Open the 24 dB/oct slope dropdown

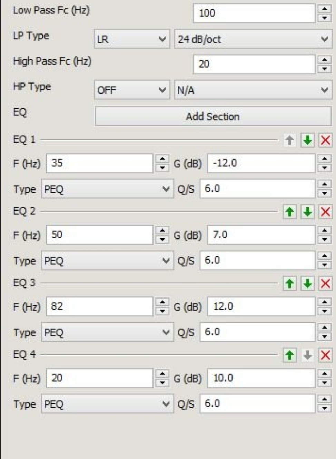(253, 39)
